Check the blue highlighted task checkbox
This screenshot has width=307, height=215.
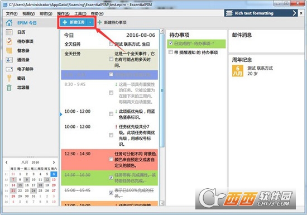coord(111,74)
